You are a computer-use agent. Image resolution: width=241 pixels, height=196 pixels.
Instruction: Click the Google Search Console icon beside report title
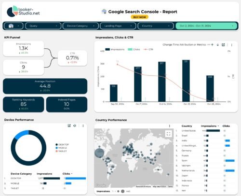click(x=104, y=12)
